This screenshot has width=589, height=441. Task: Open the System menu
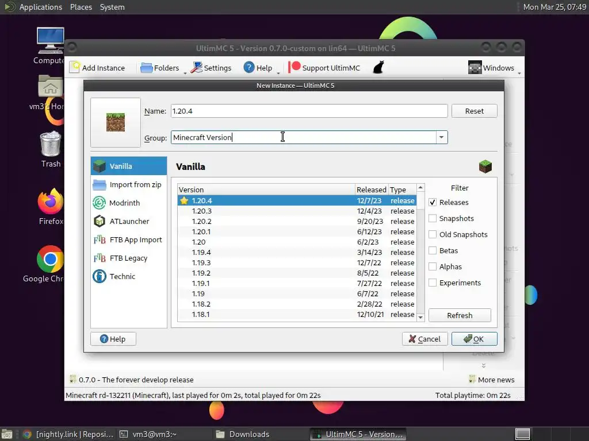point(112,7)
